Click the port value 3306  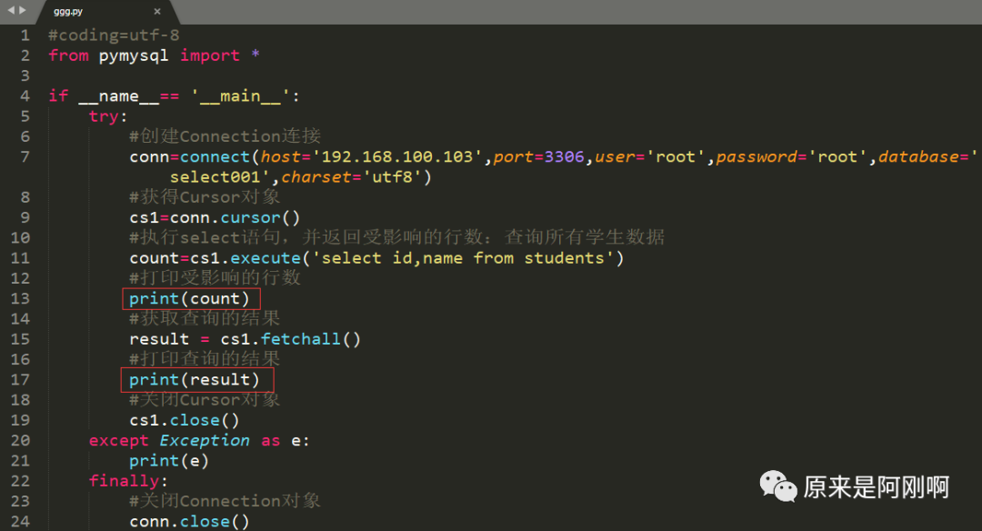click(565, 157)
